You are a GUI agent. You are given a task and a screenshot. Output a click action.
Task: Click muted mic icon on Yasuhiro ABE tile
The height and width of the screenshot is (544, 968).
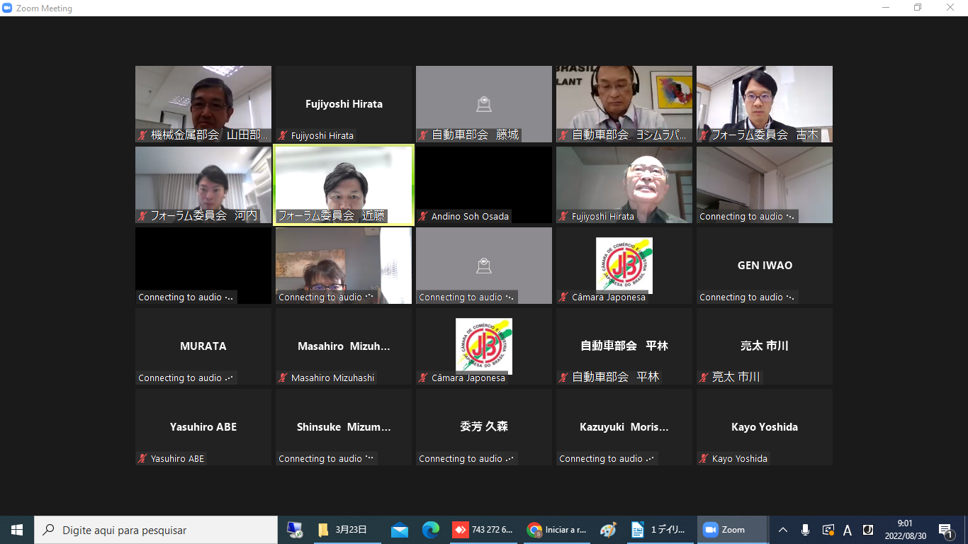pos(142,459)
